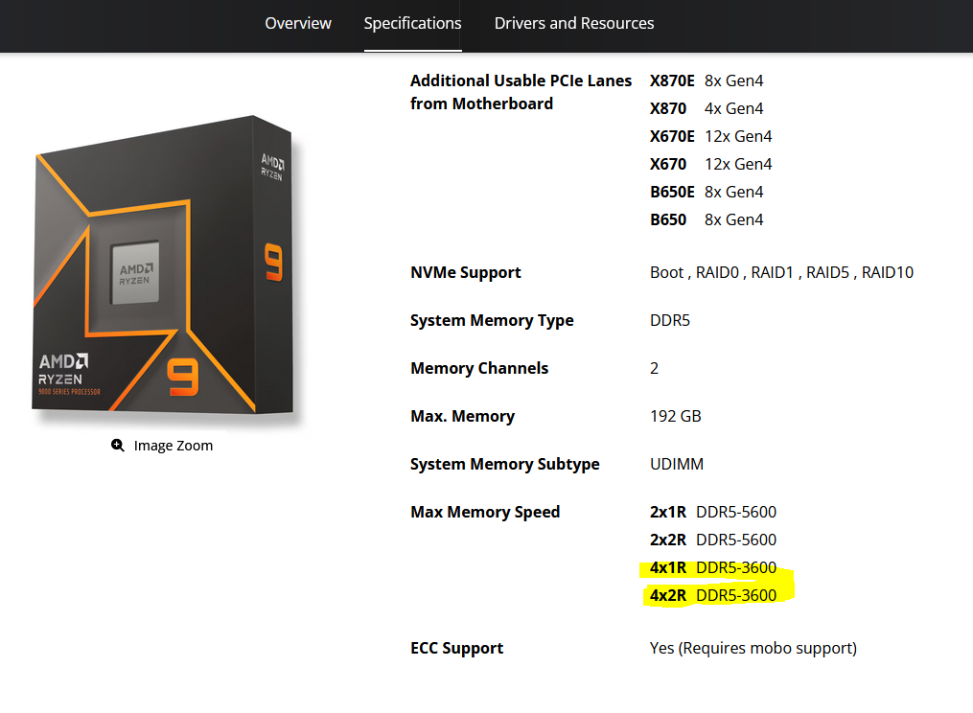Click the "DDR5" memory type value
This screenshot has width=973, height=713.
[670, 321]
